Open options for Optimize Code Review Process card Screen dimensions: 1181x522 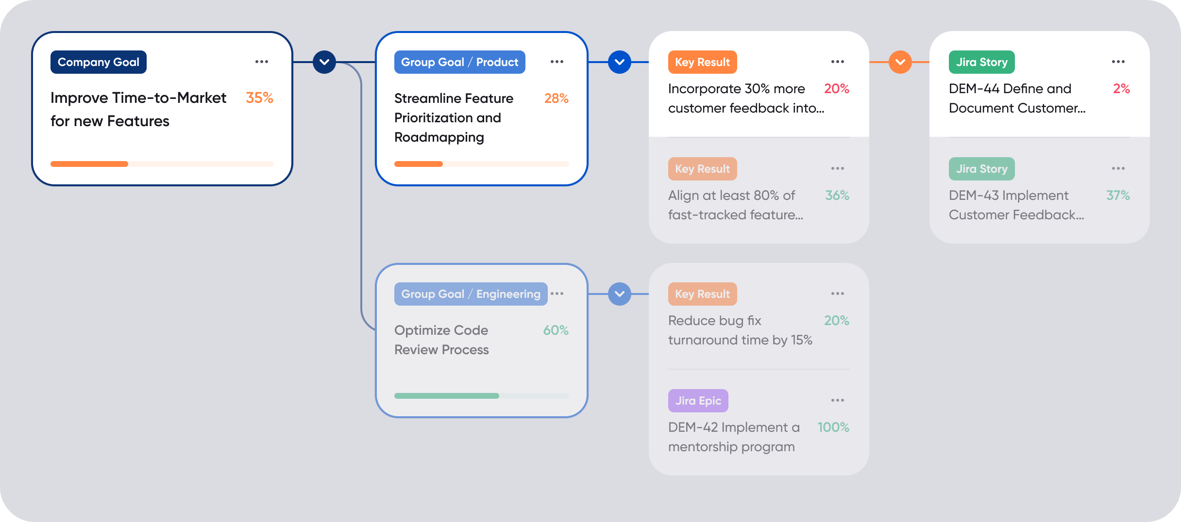pyautogui.click(x=557, y=293)
